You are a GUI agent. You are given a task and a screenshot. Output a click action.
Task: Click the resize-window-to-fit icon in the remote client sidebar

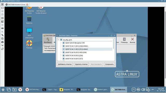2,4
